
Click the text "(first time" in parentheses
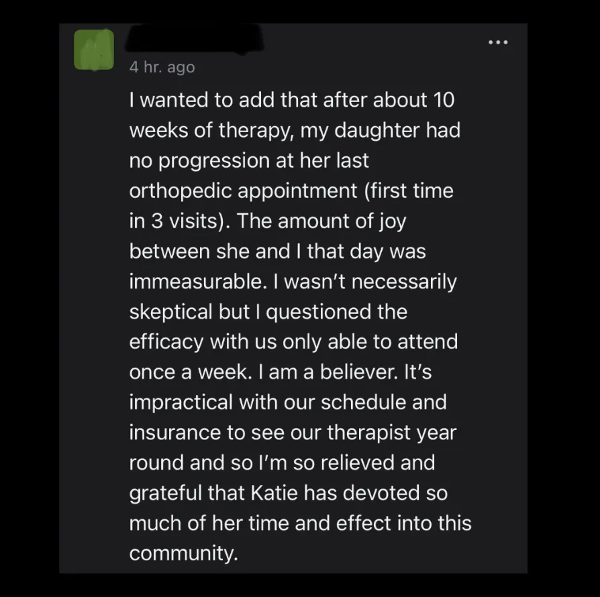(x=409, y=191)
